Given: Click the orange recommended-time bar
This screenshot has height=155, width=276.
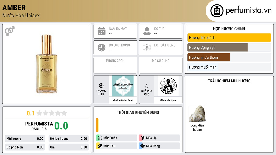Looking at the screenshot, I should coord(97,125).
